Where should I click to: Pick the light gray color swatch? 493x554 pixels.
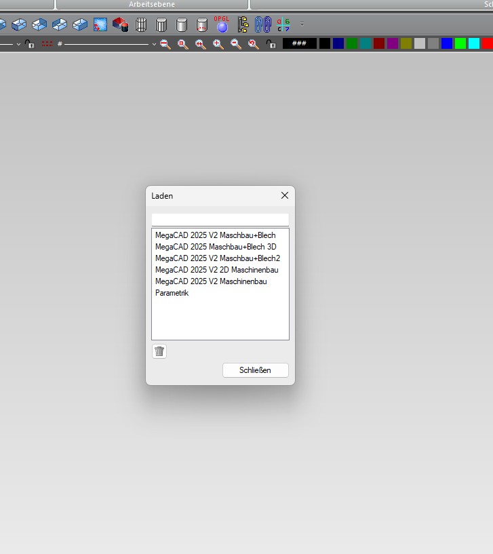(420, 43)
